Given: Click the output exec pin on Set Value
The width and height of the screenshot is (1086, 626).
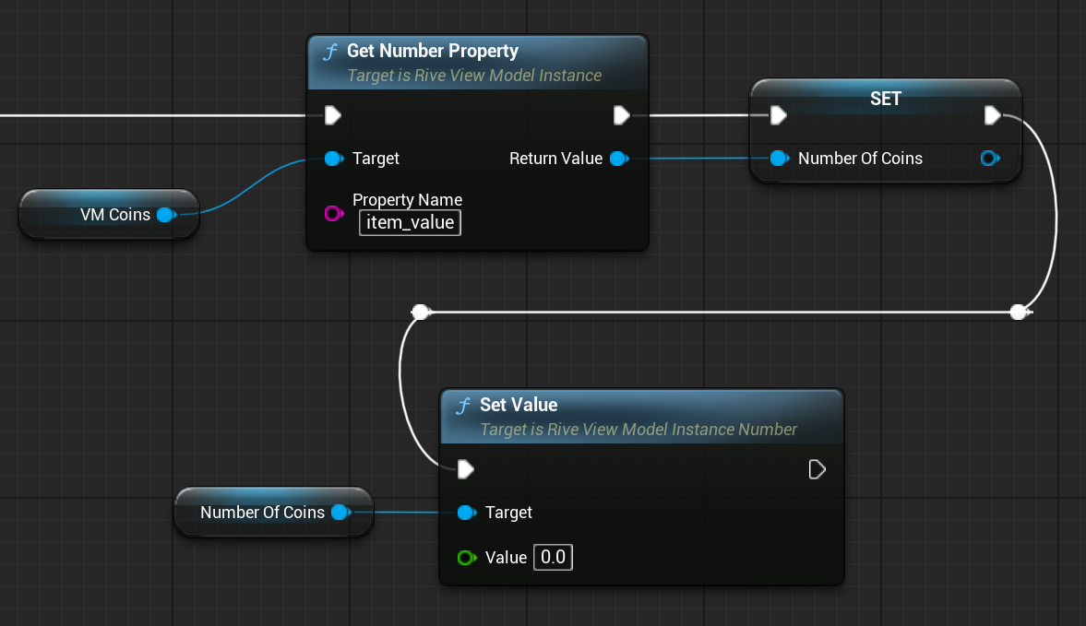Looking at the screenshot, I should [x=816, y=469].
